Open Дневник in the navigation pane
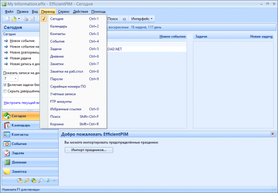Viewport: 278px width, 193px height. pos(30,162)
